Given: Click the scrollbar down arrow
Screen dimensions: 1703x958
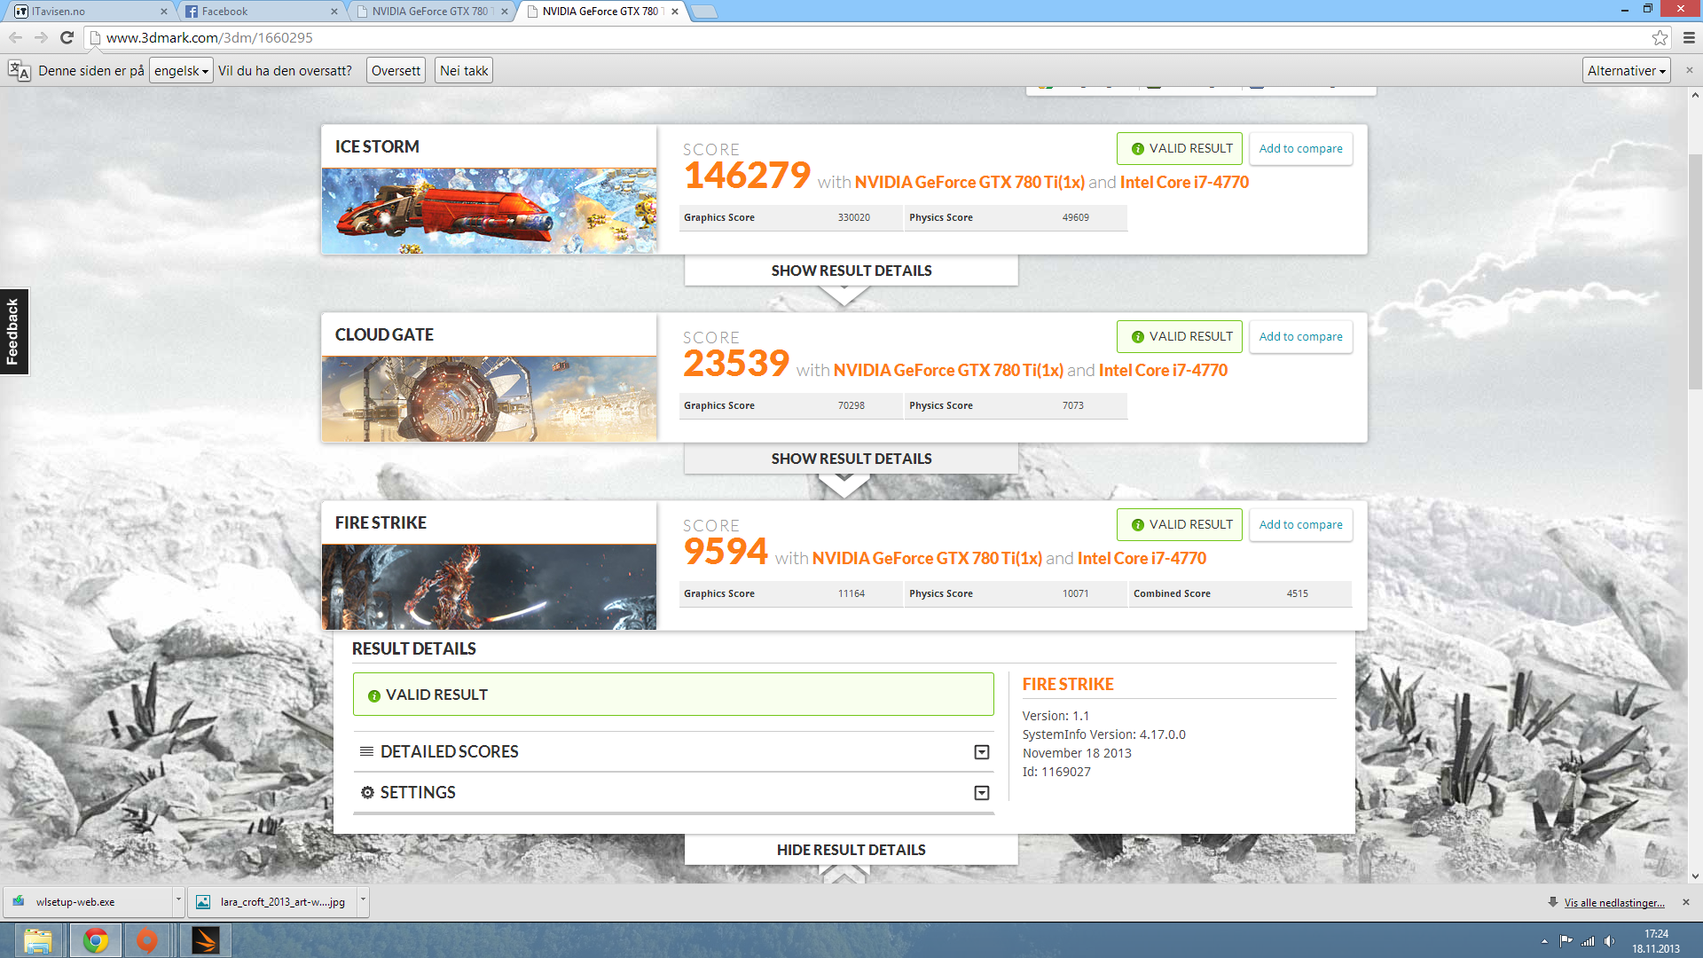Looking at the screenshot, I should (1695, 876).
